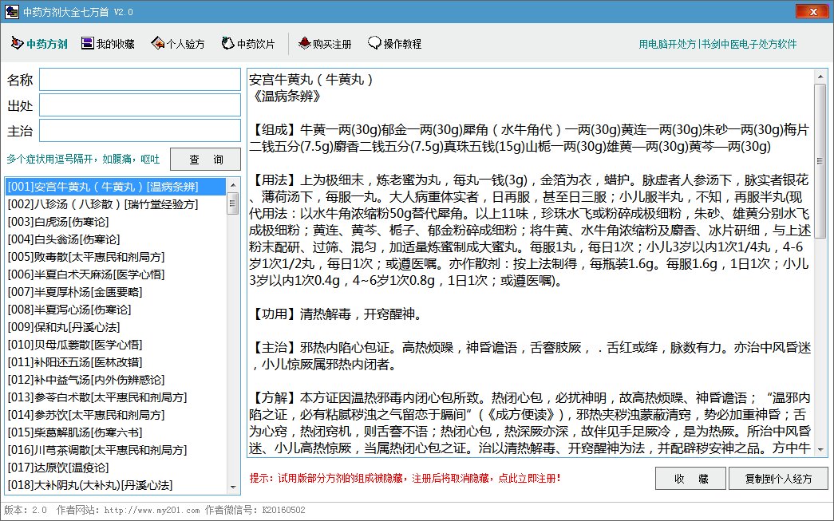This screenshot has height=521, width=834.
Task: Click the formula list scrollbar thumb
Action: click(x=233, y=204)
